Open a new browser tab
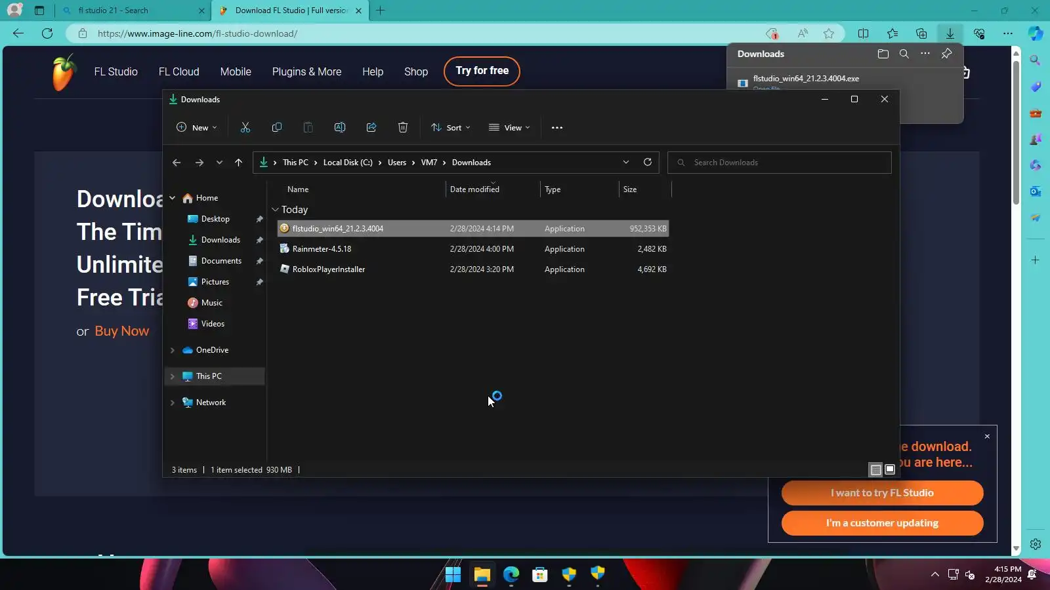Viewport: 1050px width, 590px height. point(381,10)
